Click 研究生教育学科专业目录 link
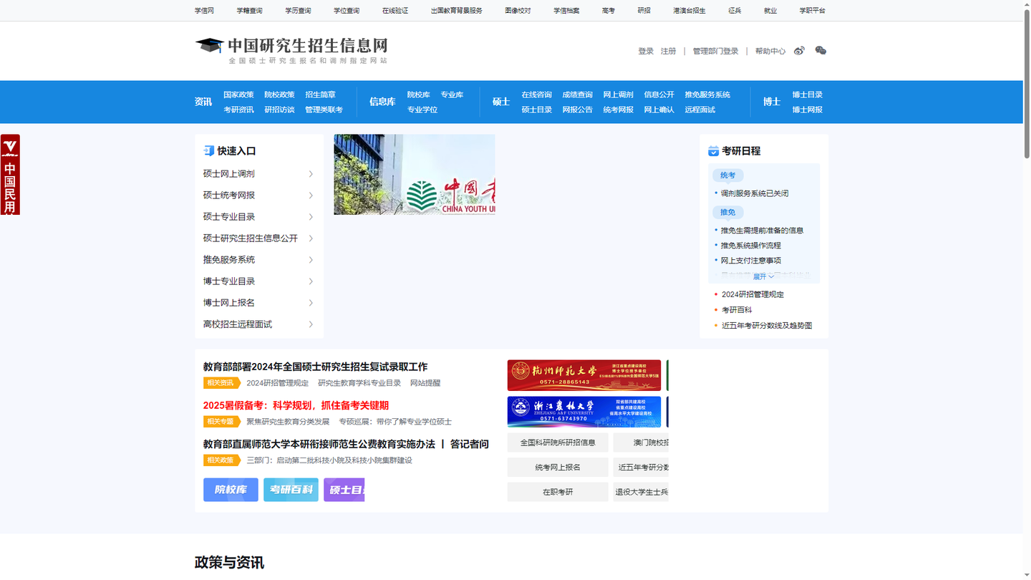Viewport: 1031px width, 580px height. coord(359,383)
